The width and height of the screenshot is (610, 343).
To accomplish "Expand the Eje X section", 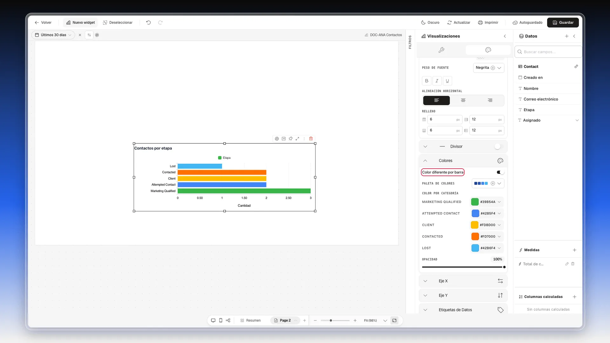I will [x=463, y=281].
